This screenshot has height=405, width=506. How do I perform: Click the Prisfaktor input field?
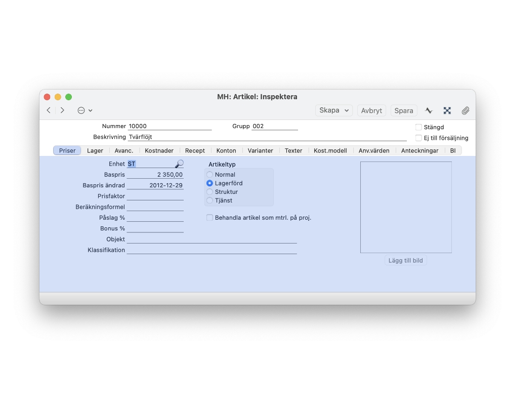tap(155, 196)
